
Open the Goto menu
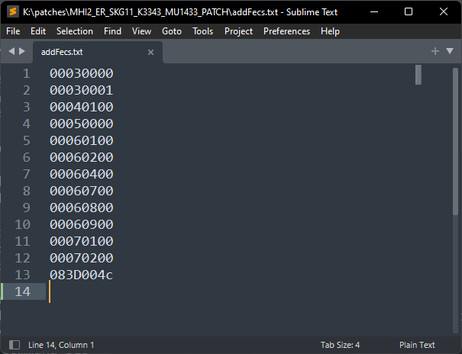pos(172,31)
